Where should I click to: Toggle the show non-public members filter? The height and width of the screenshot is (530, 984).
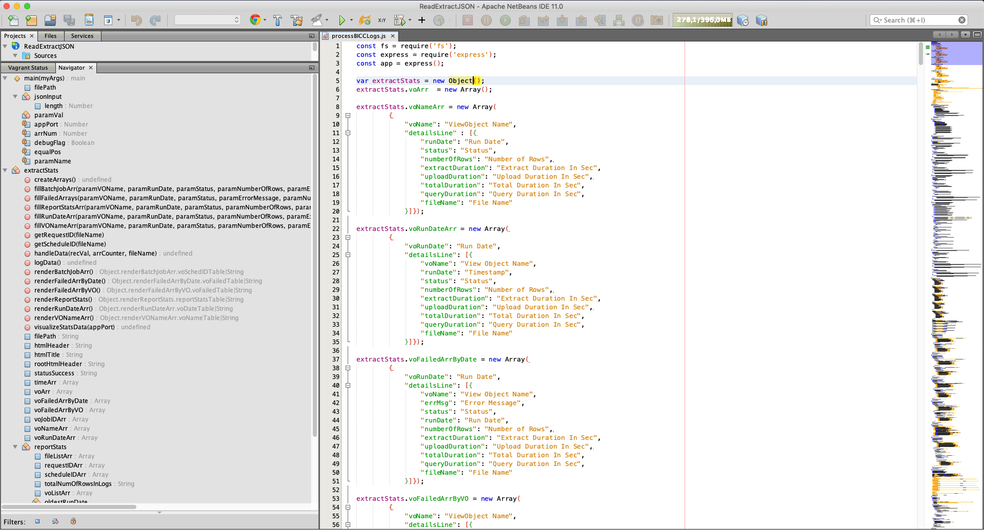pos(73,521)
